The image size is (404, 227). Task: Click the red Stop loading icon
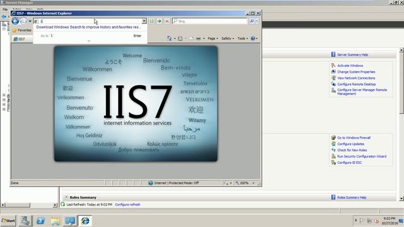click(167, 21)
